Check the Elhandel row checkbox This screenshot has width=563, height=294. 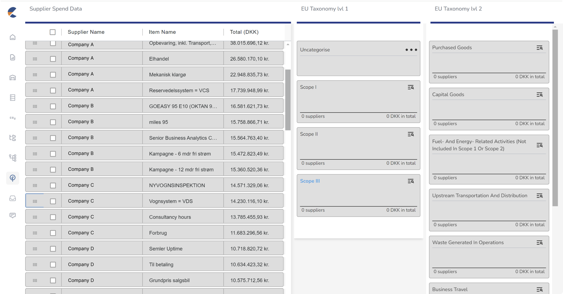(x=53, y=59)
